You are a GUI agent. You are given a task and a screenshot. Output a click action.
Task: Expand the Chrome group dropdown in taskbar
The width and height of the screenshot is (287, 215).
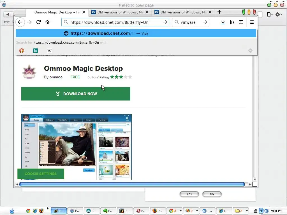pyautogui.click(x=180, y=211)
